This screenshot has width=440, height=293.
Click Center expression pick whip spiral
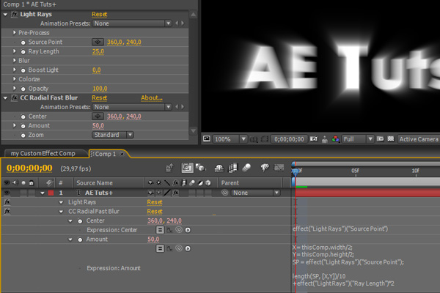coord(179,230)
